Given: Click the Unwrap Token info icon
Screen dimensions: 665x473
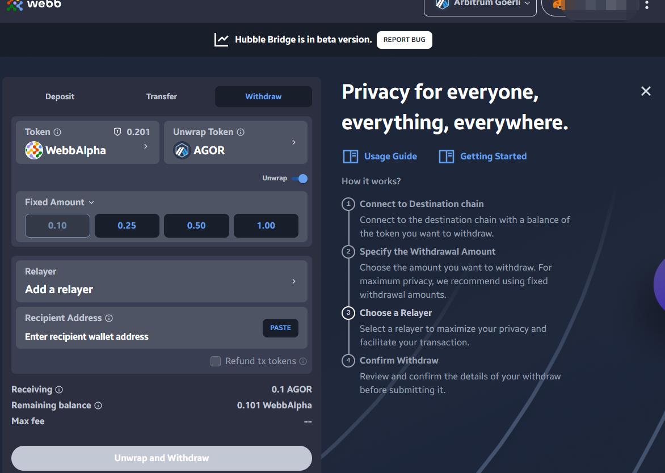Looking at the screenshot, I should click(x=241, y=132).
